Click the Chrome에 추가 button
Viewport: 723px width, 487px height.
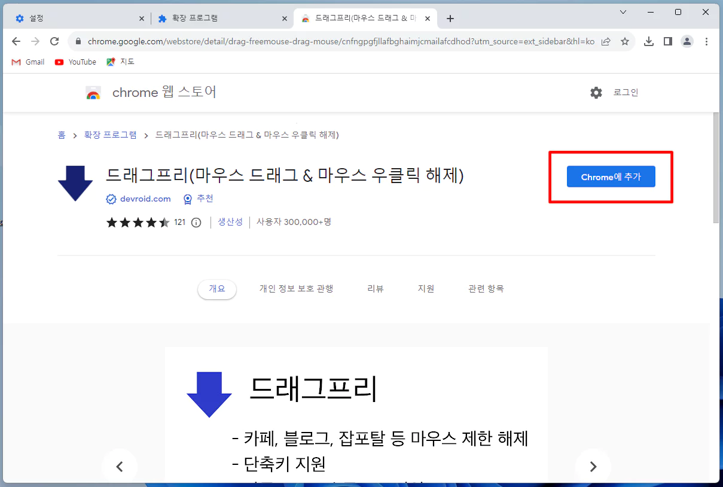point(611,177)
